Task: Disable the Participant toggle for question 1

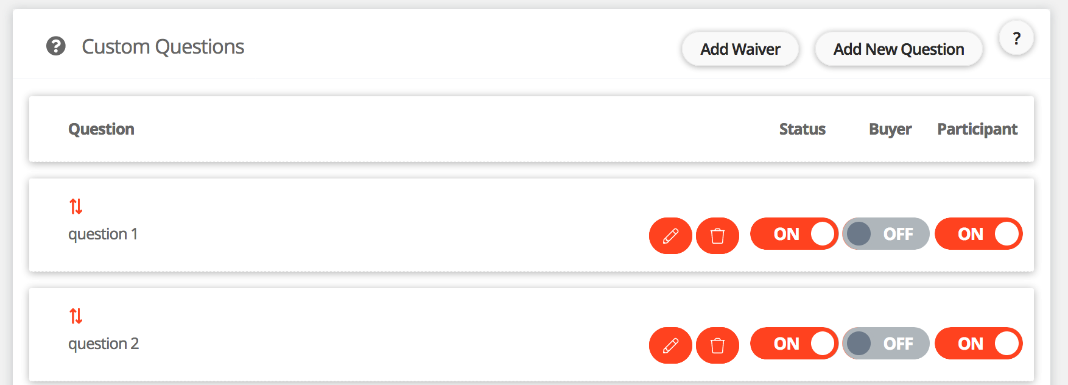Action: click(x=978, y=234)
